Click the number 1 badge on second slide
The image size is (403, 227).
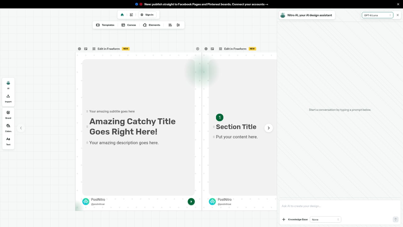pos(219,118)
